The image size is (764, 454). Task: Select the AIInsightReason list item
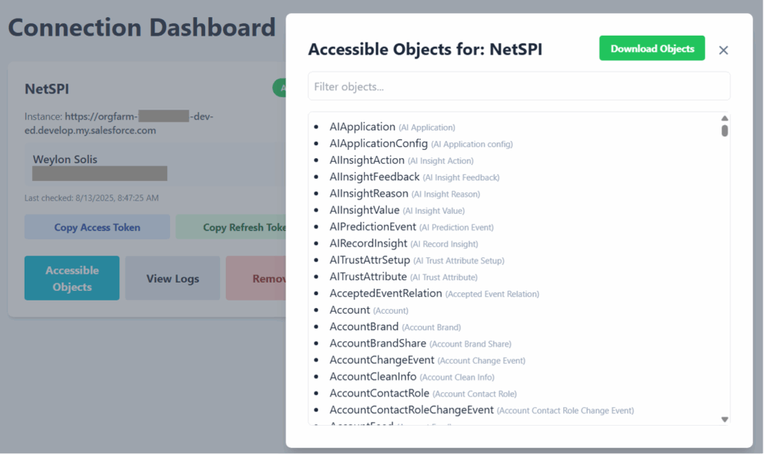[404, 193]
